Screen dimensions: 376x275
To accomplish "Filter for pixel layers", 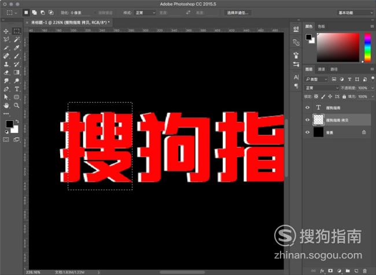I will pos(334,79).
